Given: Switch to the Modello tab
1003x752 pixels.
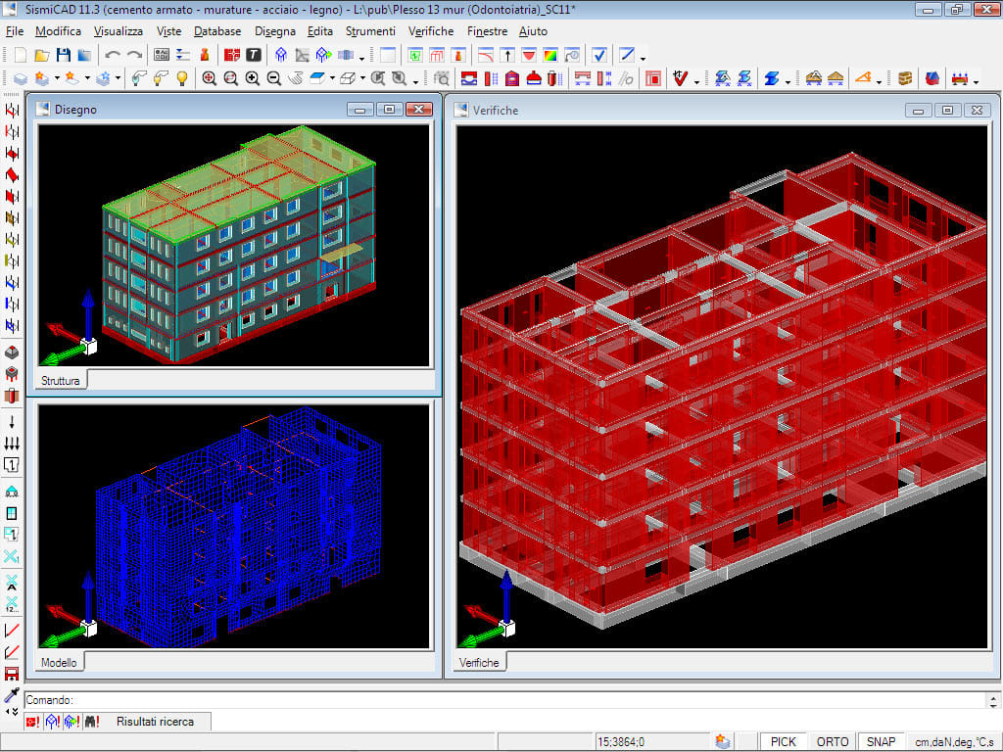Looking at the screenshot, I should pyautogui.click(x=59, y=662).
